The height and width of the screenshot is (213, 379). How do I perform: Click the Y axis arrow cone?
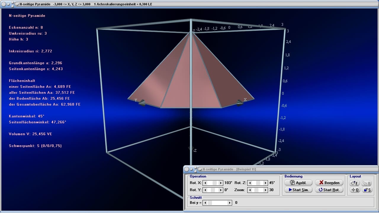coord(142,103)
